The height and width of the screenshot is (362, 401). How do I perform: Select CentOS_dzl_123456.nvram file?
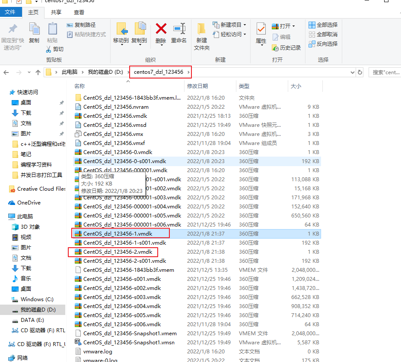pos(116,107)
